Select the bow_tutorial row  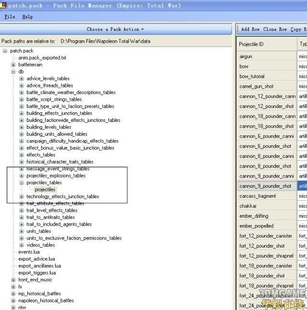[267, 76]
